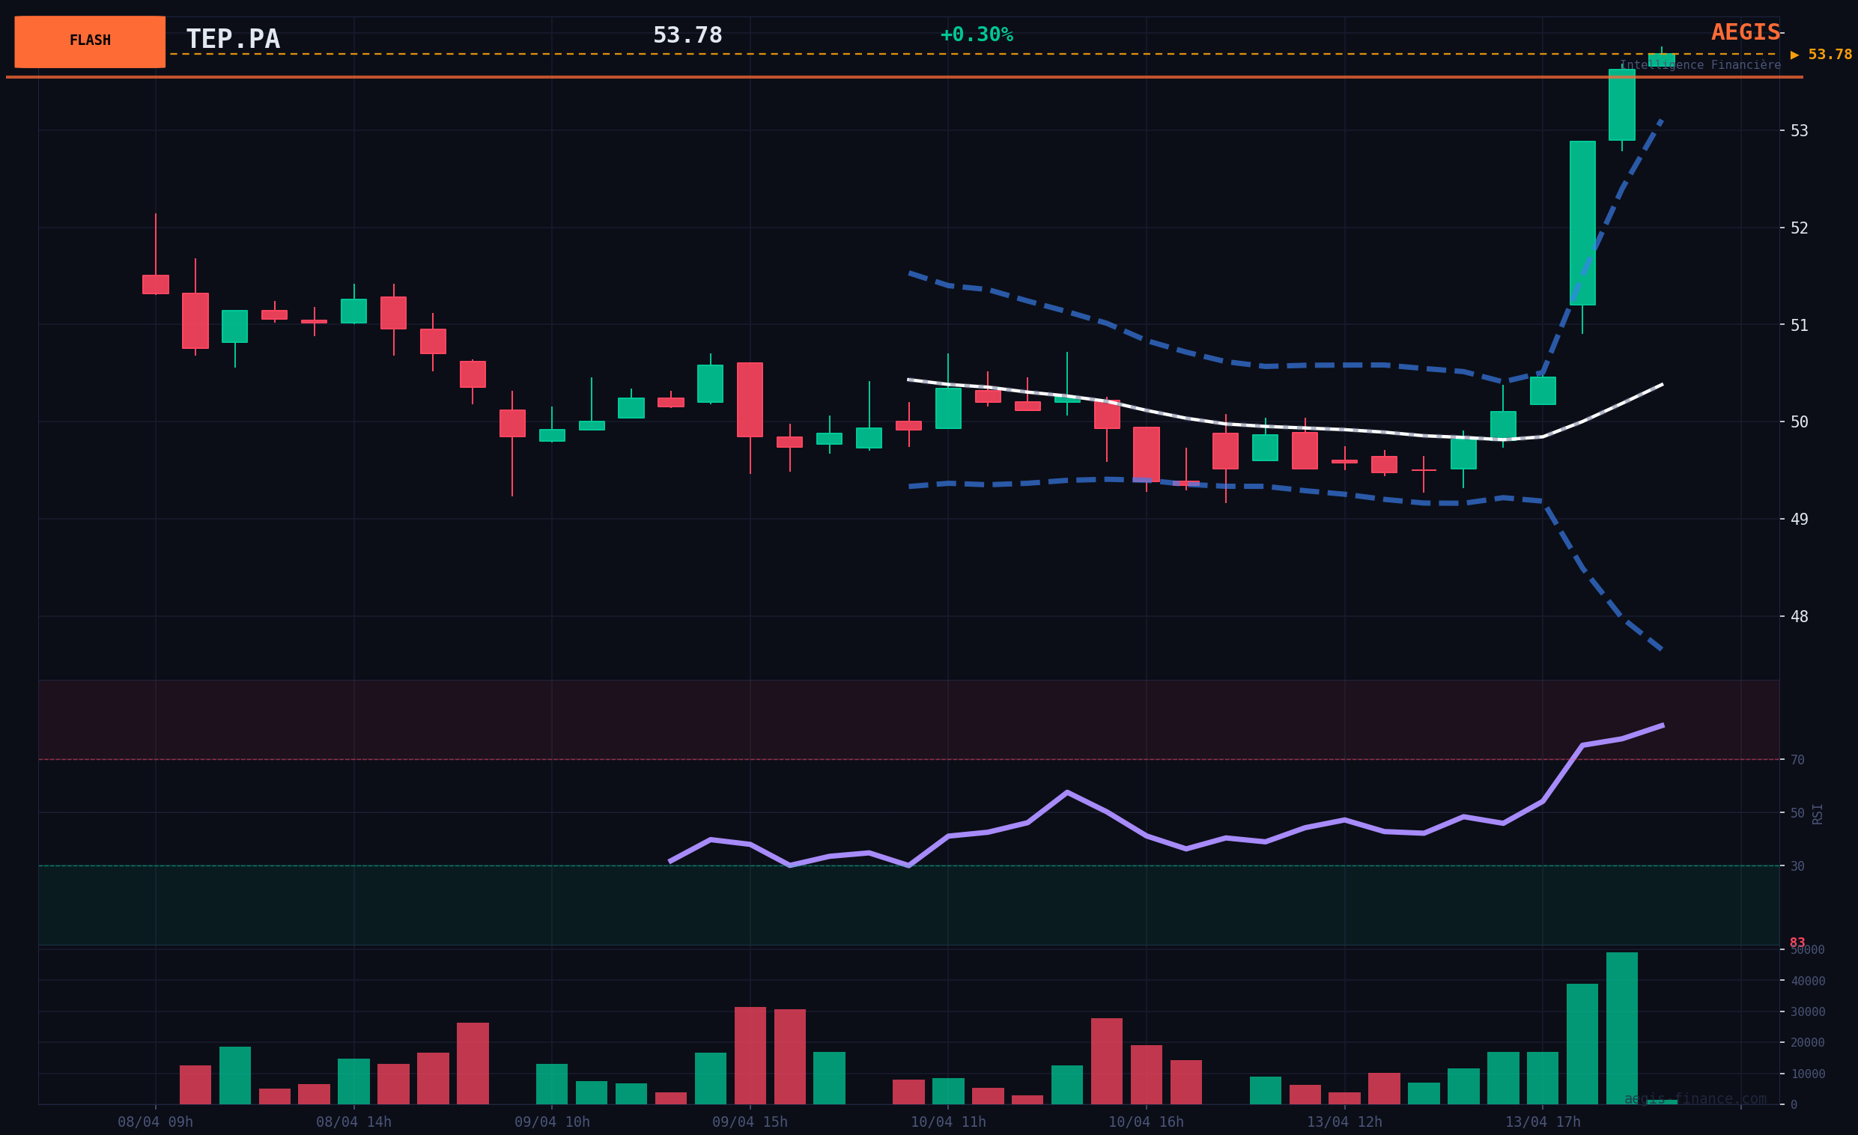Click the 53.78 price in the header

687,35
